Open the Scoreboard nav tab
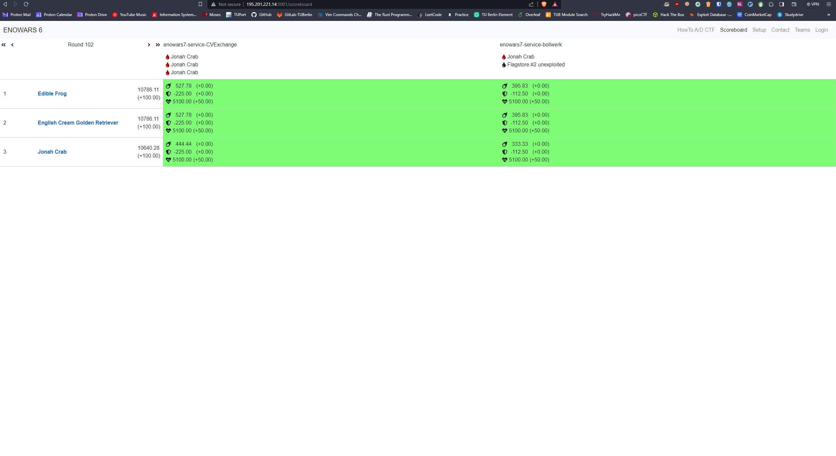Screen dimensions: 836x456 click(x=733, y=30)
